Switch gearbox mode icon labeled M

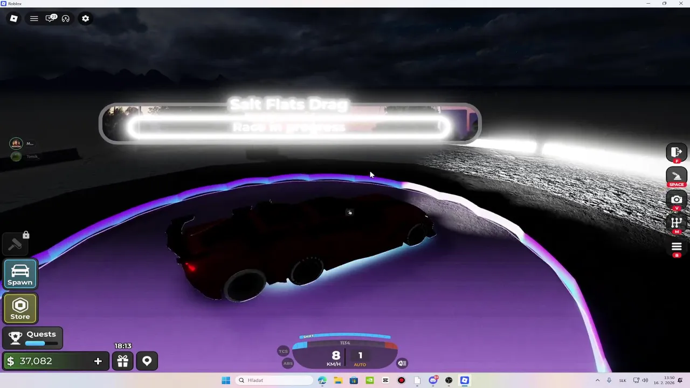(x=677, y=224)
